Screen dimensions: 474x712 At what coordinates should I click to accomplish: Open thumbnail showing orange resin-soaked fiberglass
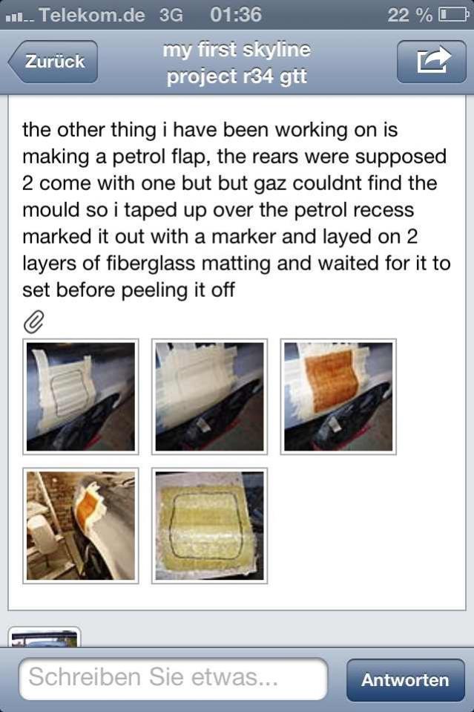(x=338, y=396)
